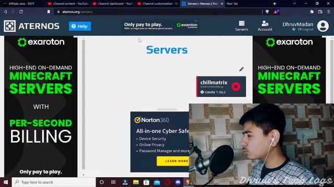
Task: Click the site lock icon in address bar
Action: click(x=58, y=12)
